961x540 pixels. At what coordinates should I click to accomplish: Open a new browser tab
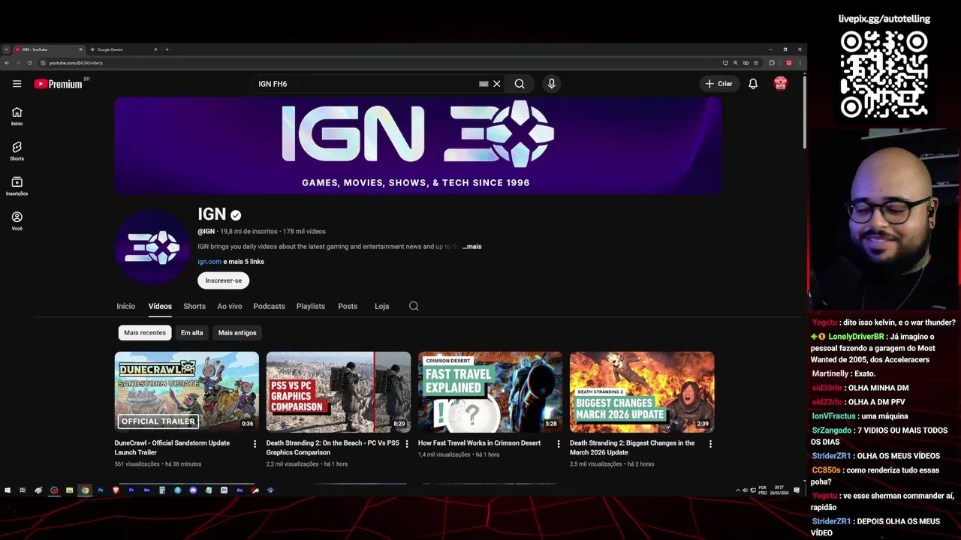[x=167, y=49]
